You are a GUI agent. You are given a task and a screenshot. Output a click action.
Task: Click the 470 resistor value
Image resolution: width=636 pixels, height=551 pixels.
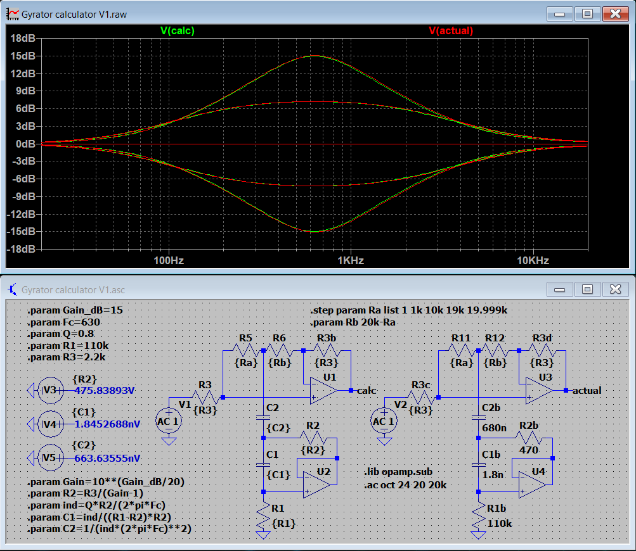pyautogui.click(x=528, y=450)
